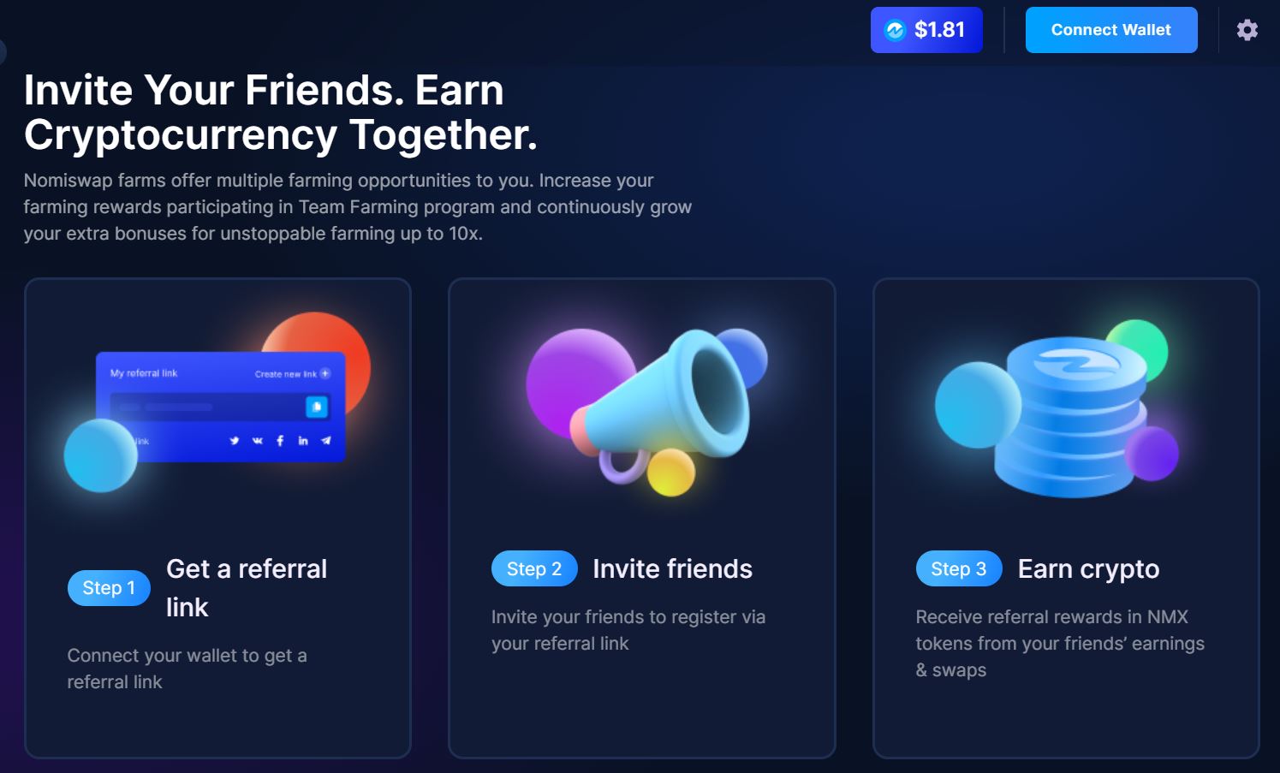Screen dimensions: 1280x773
Task: Click the plus icon next to Create new link
Action: [325, 373]
